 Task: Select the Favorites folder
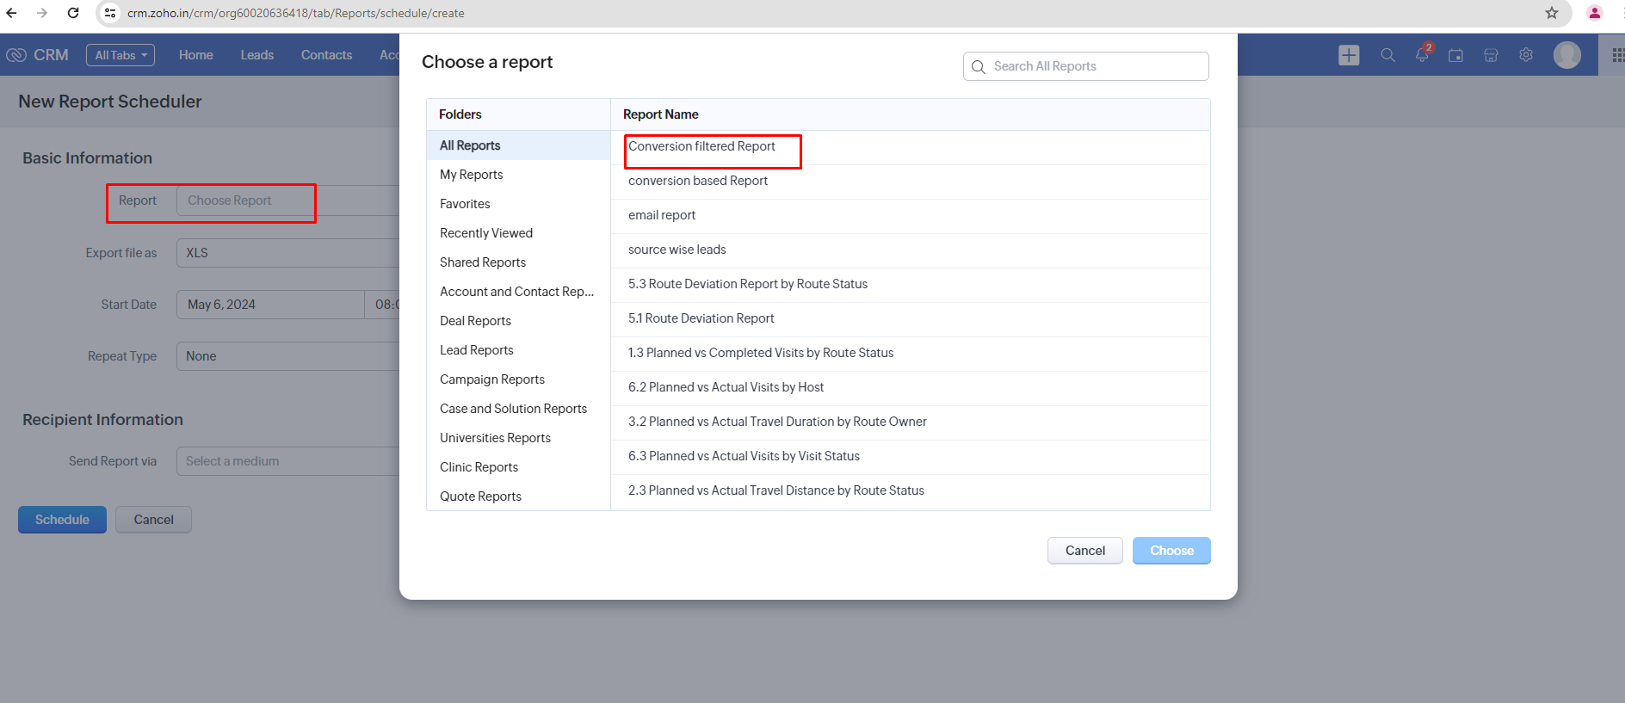pyautogui.click(x=518, y=204)
